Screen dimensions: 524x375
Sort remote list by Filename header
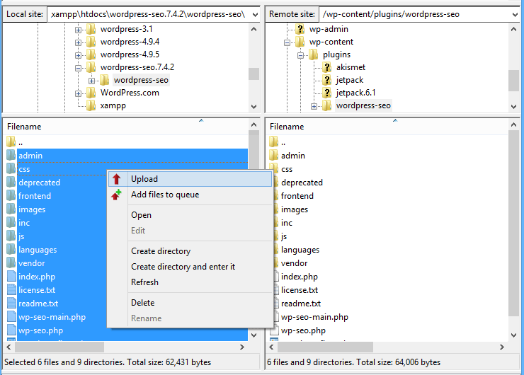coord(287,127)
